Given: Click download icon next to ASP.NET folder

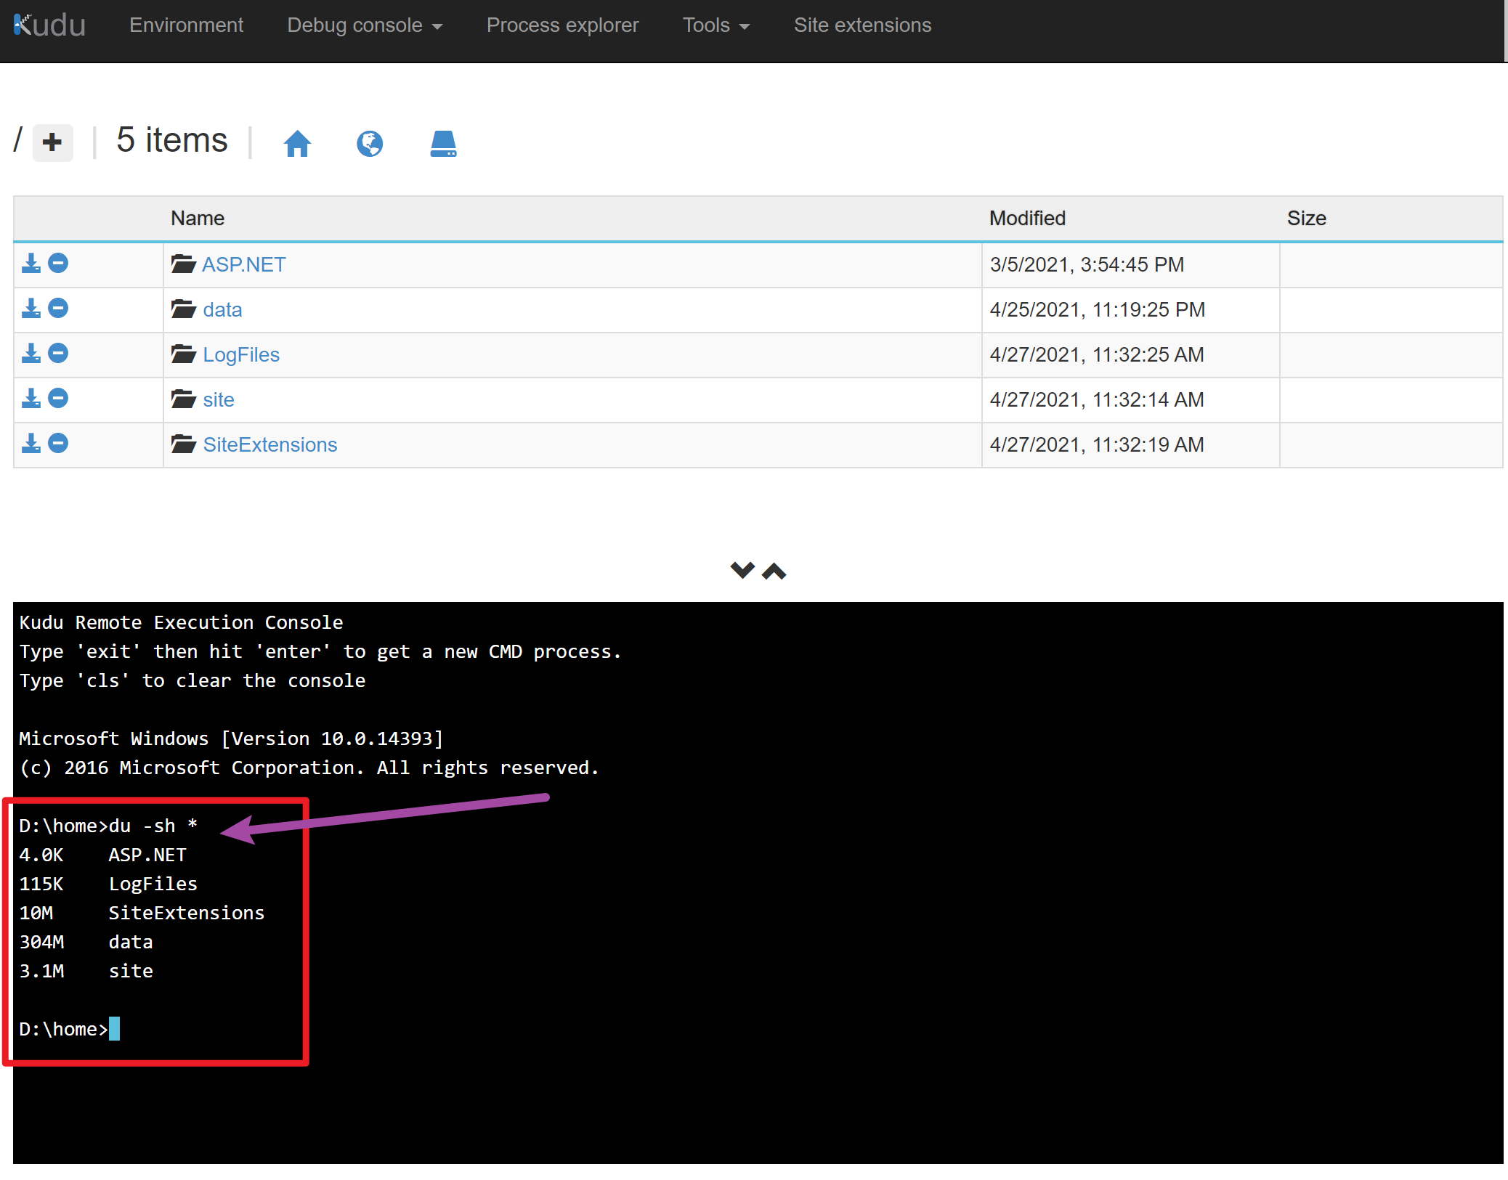Looking at the screenshot, I should pos(33,263).
